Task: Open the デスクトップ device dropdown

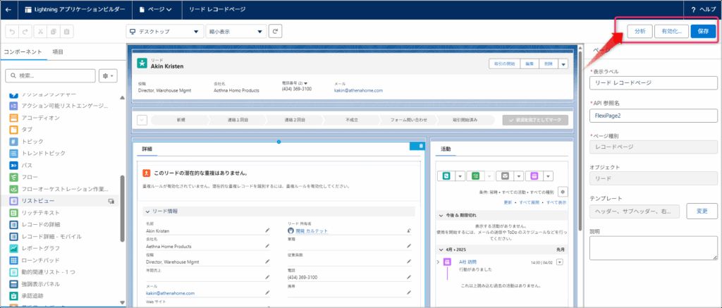Action: pyautogui.click(x=164, y=32)
